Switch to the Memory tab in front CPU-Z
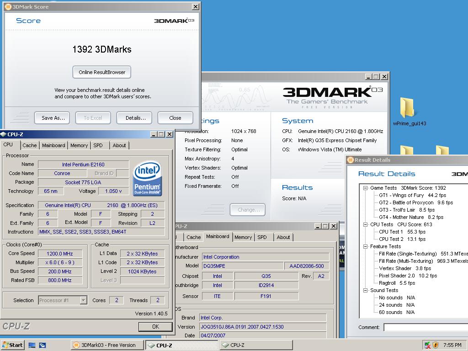This screenshot has height=351, width=468. 79,145
